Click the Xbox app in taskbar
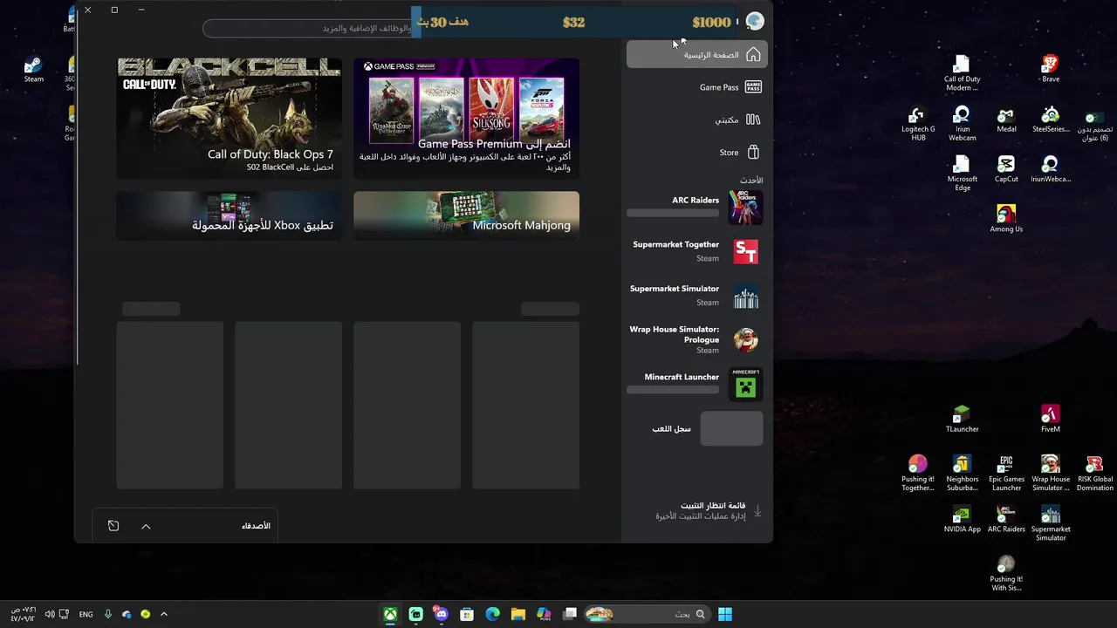The width and height of the screenshot is (1117, 628). click(391, 614)
